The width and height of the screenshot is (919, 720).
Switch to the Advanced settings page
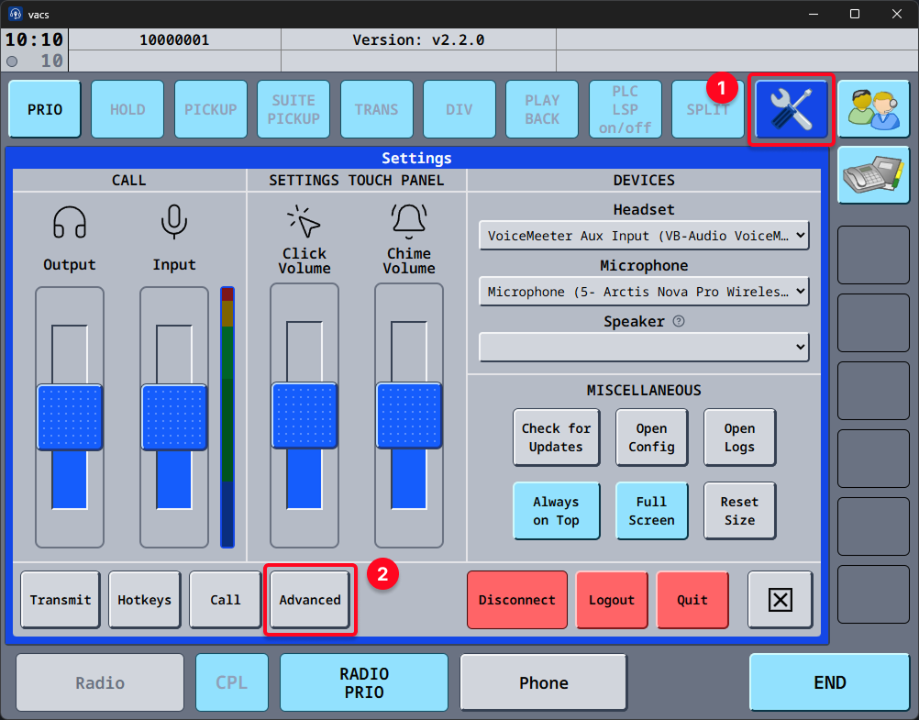310,600
